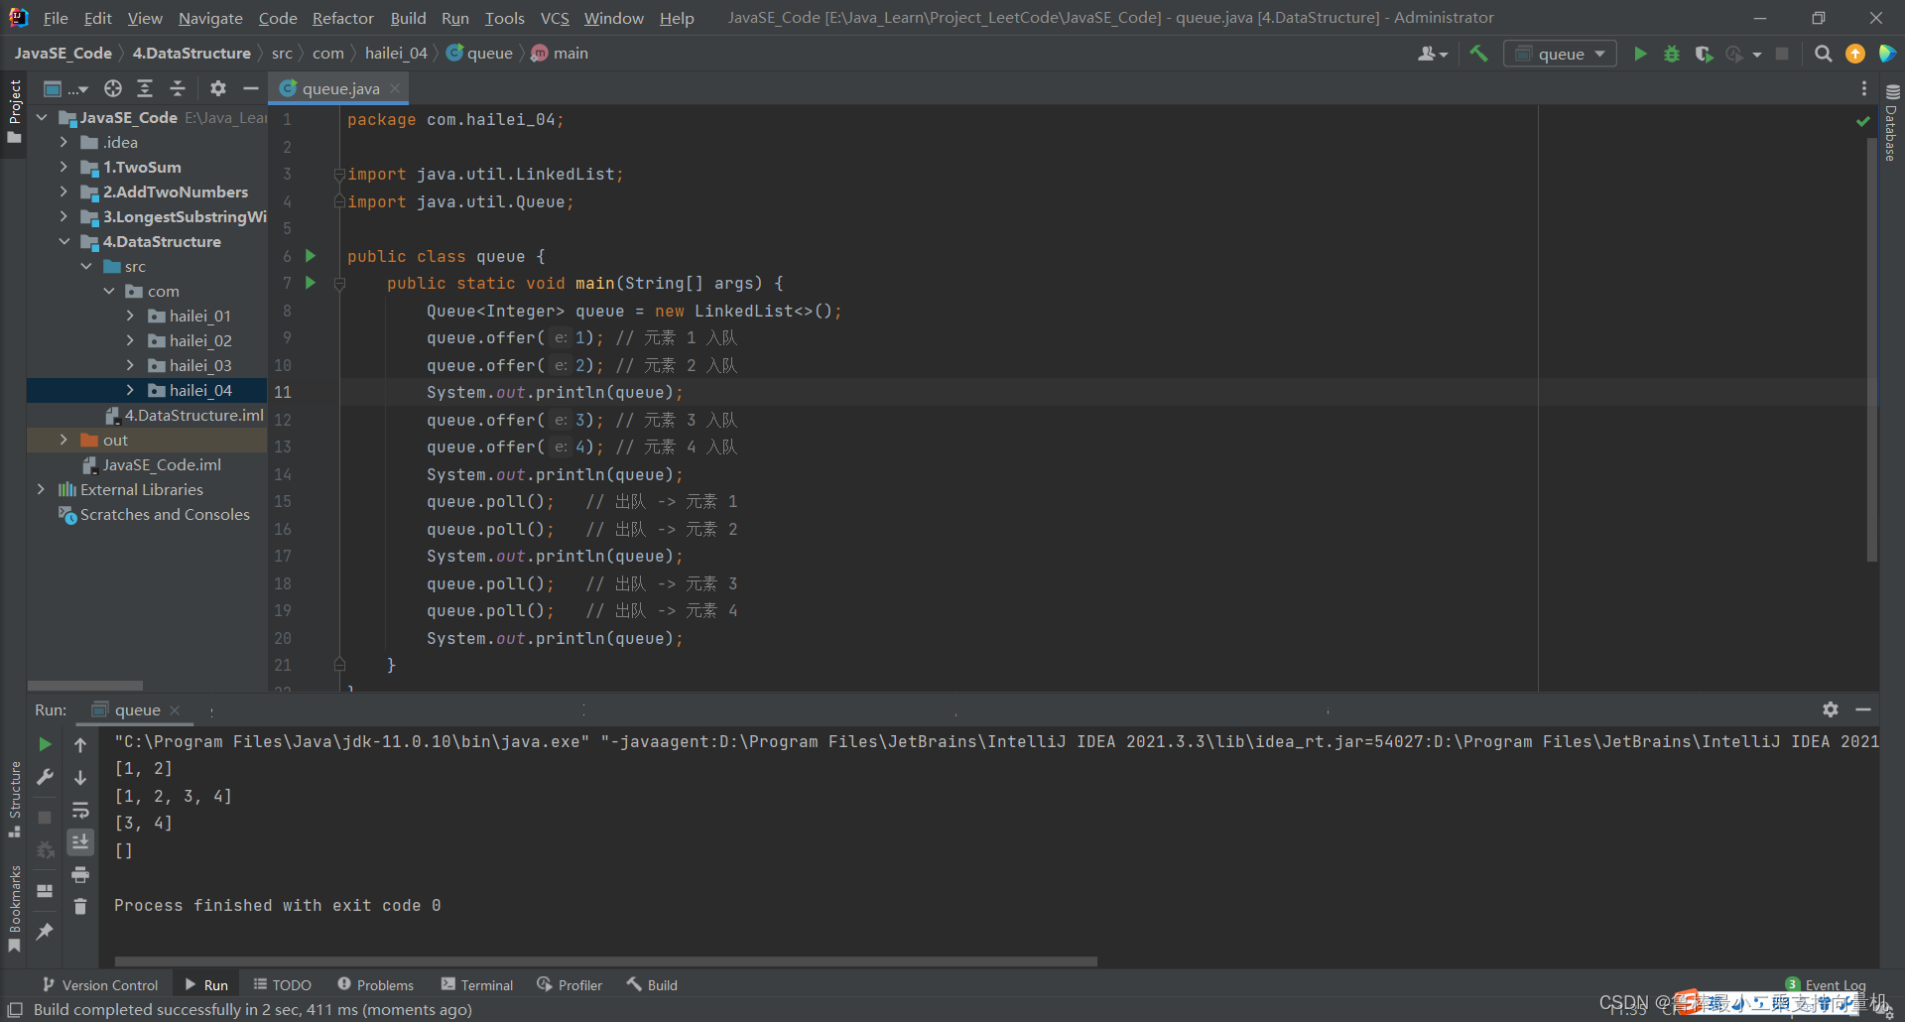The image size is (1905, 1022).
Task: Open the Tools menu
Action: [504, 18]
